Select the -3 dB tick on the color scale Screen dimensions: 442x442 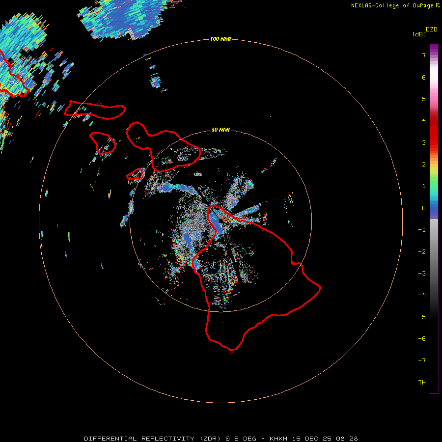coord(422,274)
